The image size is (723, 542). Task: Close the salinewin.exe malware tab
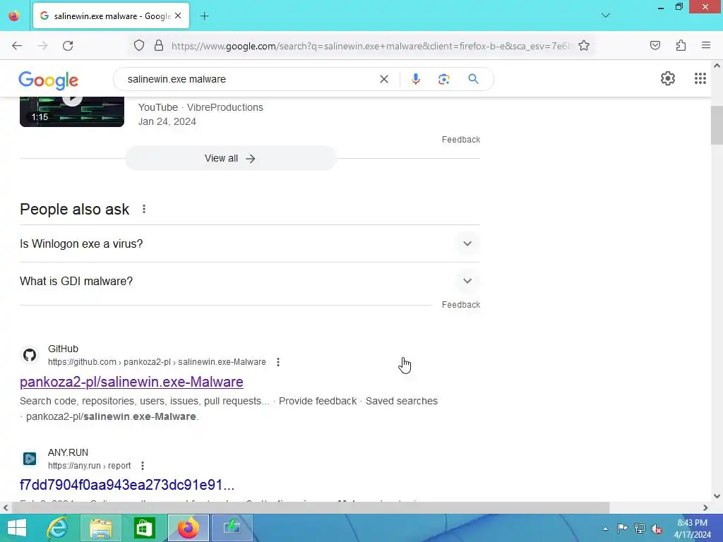[178, 16]
